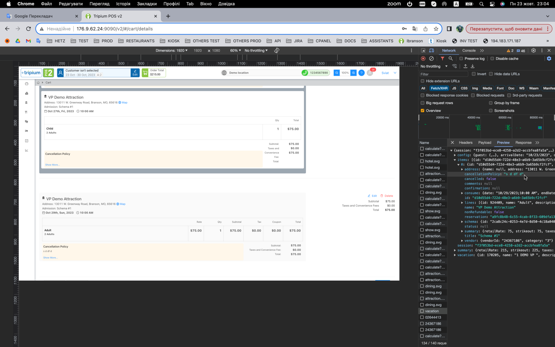Open the blue help question mark icon
This screenshot has width=555, height=347.
pos(362,73)
